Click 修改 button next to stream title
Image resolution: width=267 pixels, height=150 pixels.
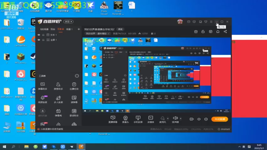120,29
